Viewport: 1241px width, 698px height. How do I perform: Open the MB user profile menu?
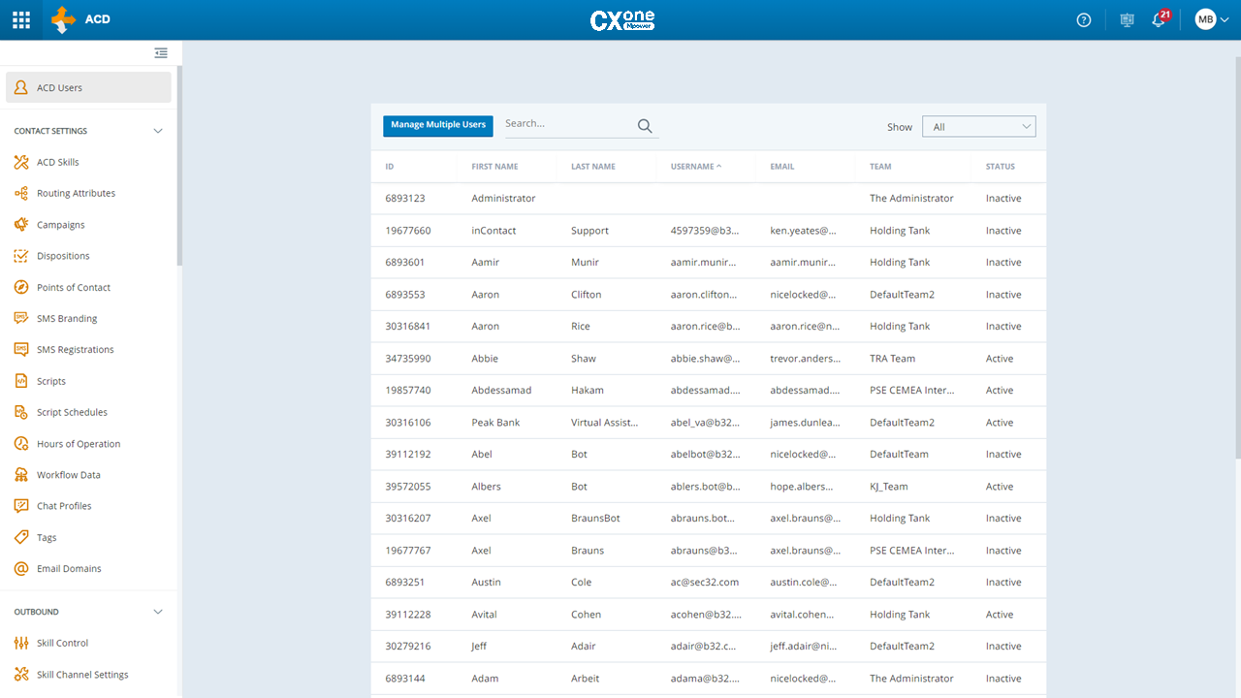1211,19
